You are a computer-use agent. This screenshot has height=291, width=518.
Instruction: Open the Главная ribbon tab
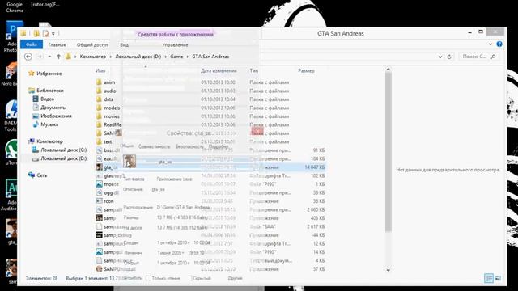(57, 44)
